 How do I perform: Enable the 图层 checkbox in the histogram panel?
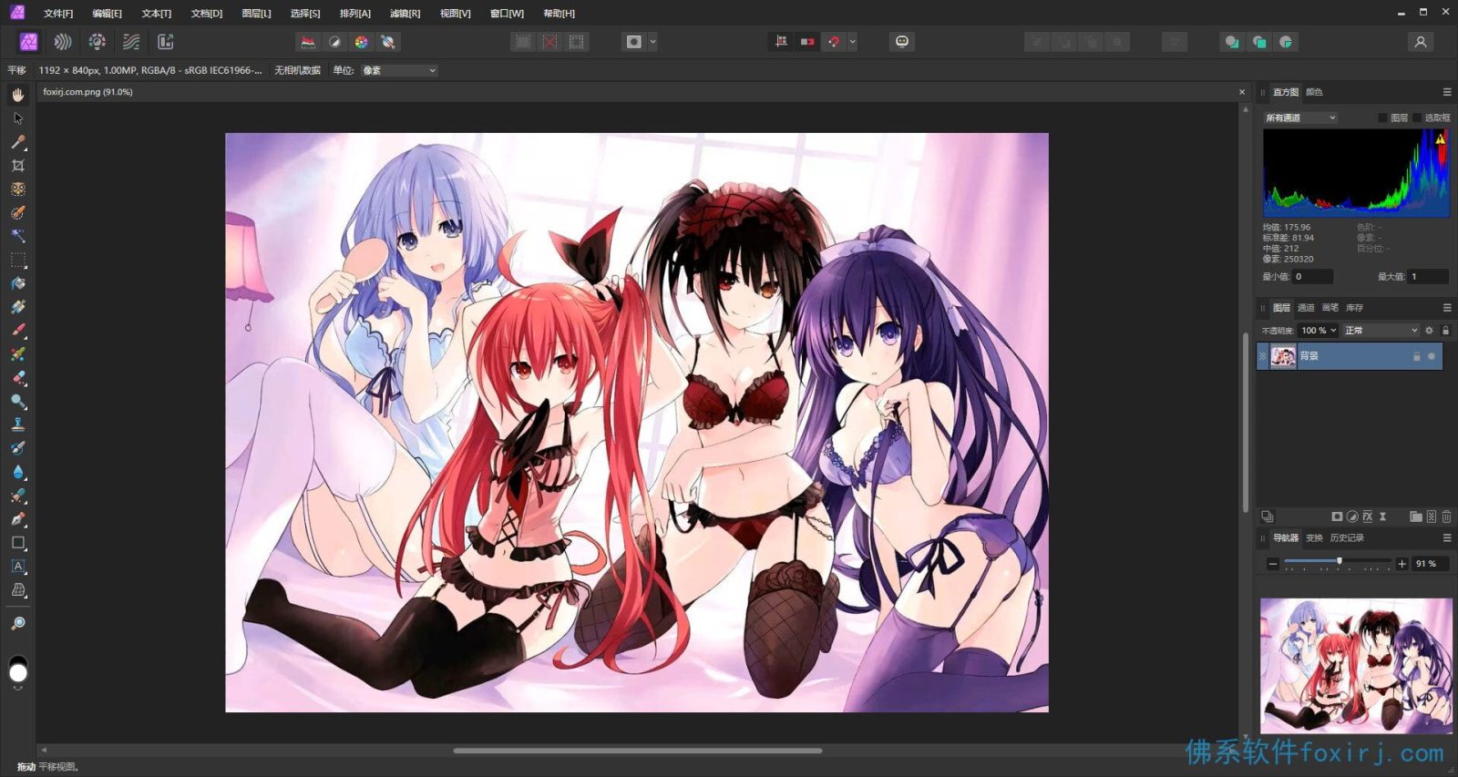1382,118
